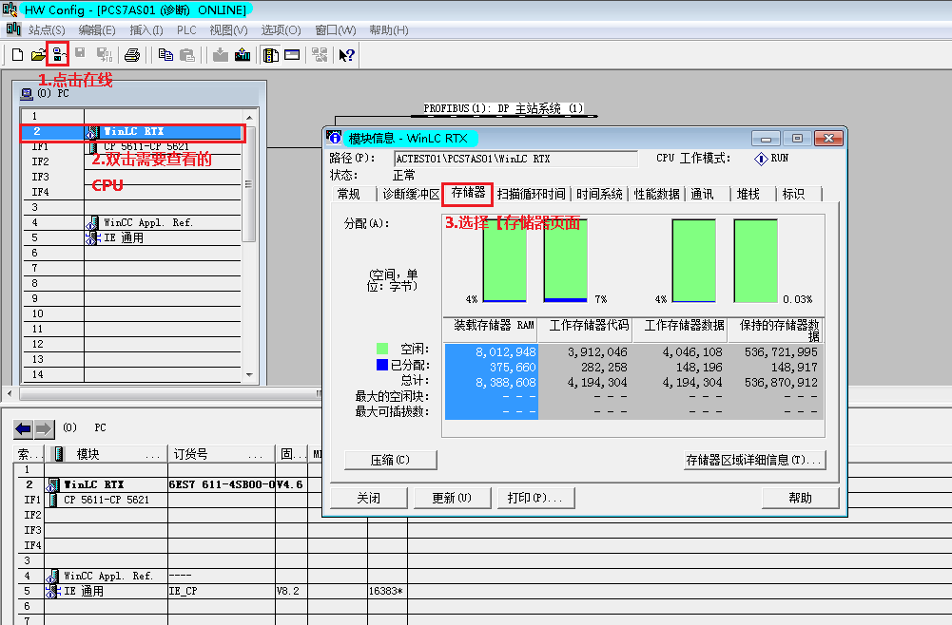Click the forward arrow in detail pane

pos(44,429)
